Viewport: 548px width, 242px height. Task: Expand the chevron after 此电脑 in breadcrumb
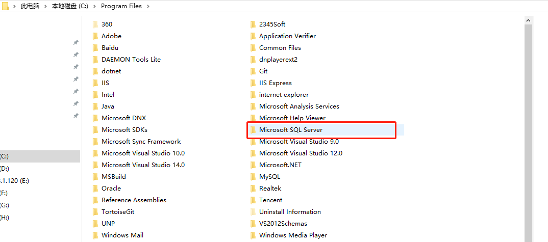(x=46, y=6)
